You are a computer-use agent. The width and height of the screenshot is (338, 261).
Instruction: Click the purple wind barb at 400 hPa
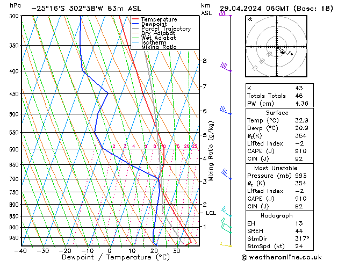tap(226, 67)
